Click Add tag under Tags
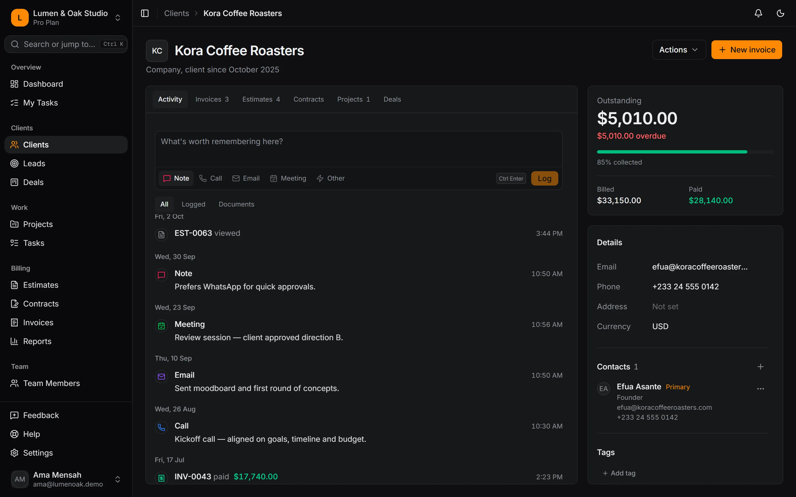The width and height of the screenshot is (796, 497). 619,473
